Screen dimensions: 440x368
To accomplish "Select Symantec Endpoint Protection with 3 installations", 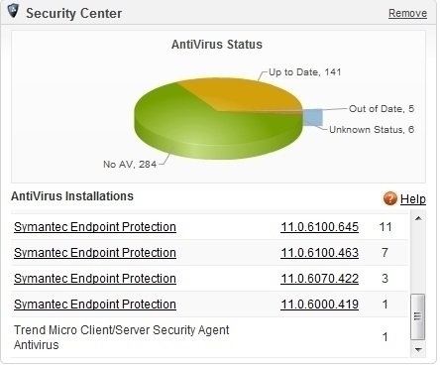I will coord(95,279).
